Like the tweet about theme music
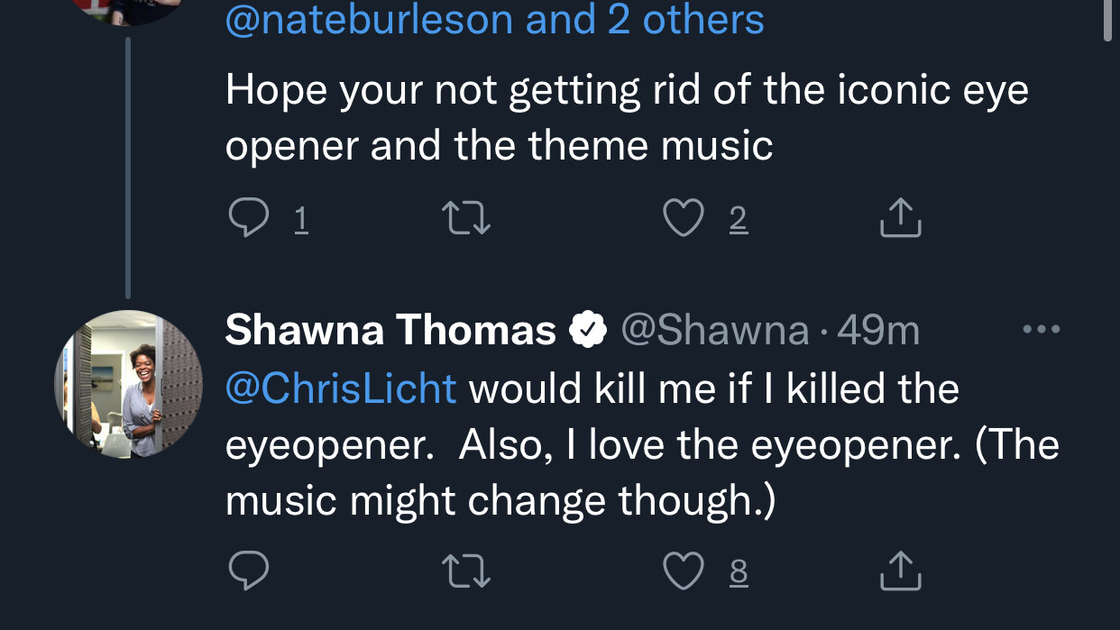This screenshot has height=630, width=1120. [x=684, y=218]
